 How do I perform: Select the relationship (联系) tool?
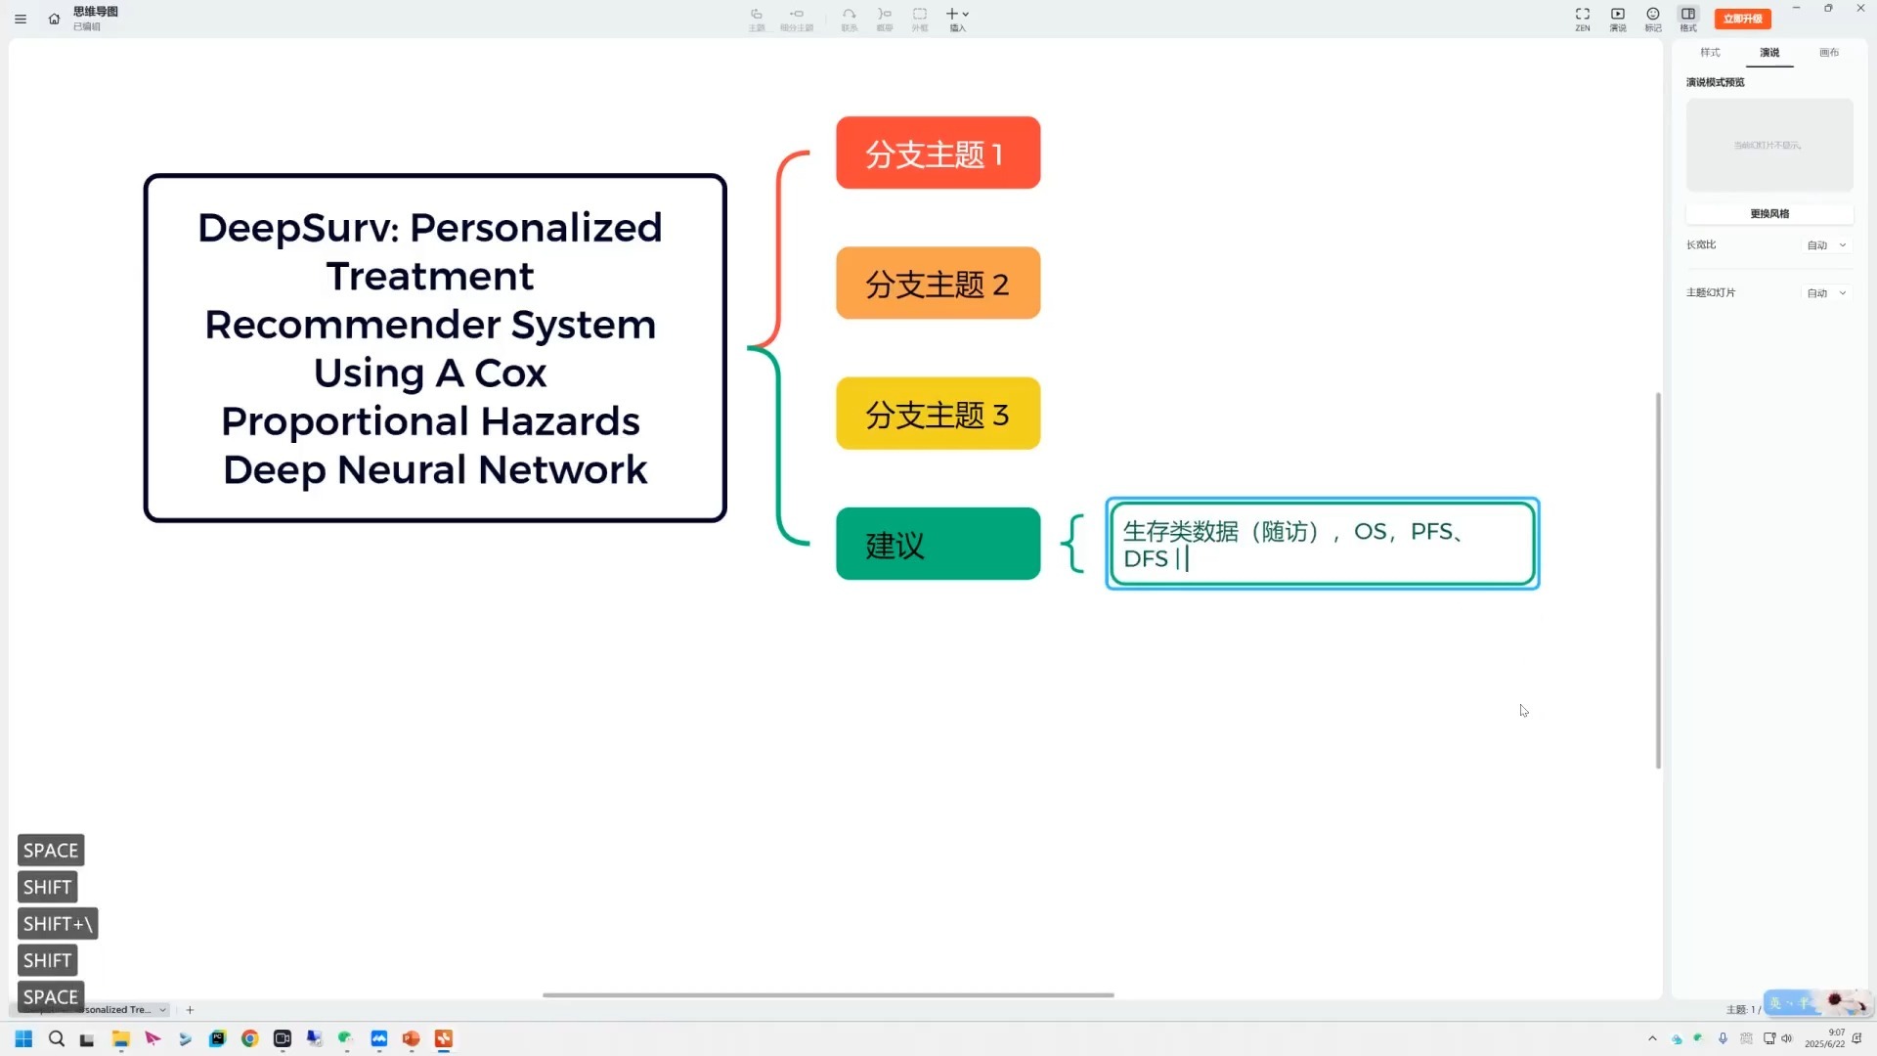coord(849,19)
